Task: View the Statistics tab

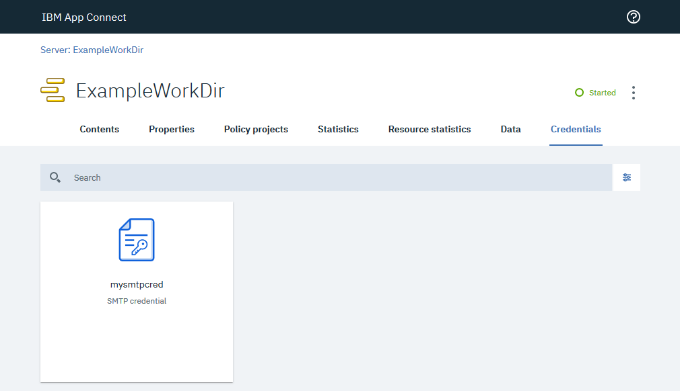Action: pyautogui.click(x=338, y=129)
